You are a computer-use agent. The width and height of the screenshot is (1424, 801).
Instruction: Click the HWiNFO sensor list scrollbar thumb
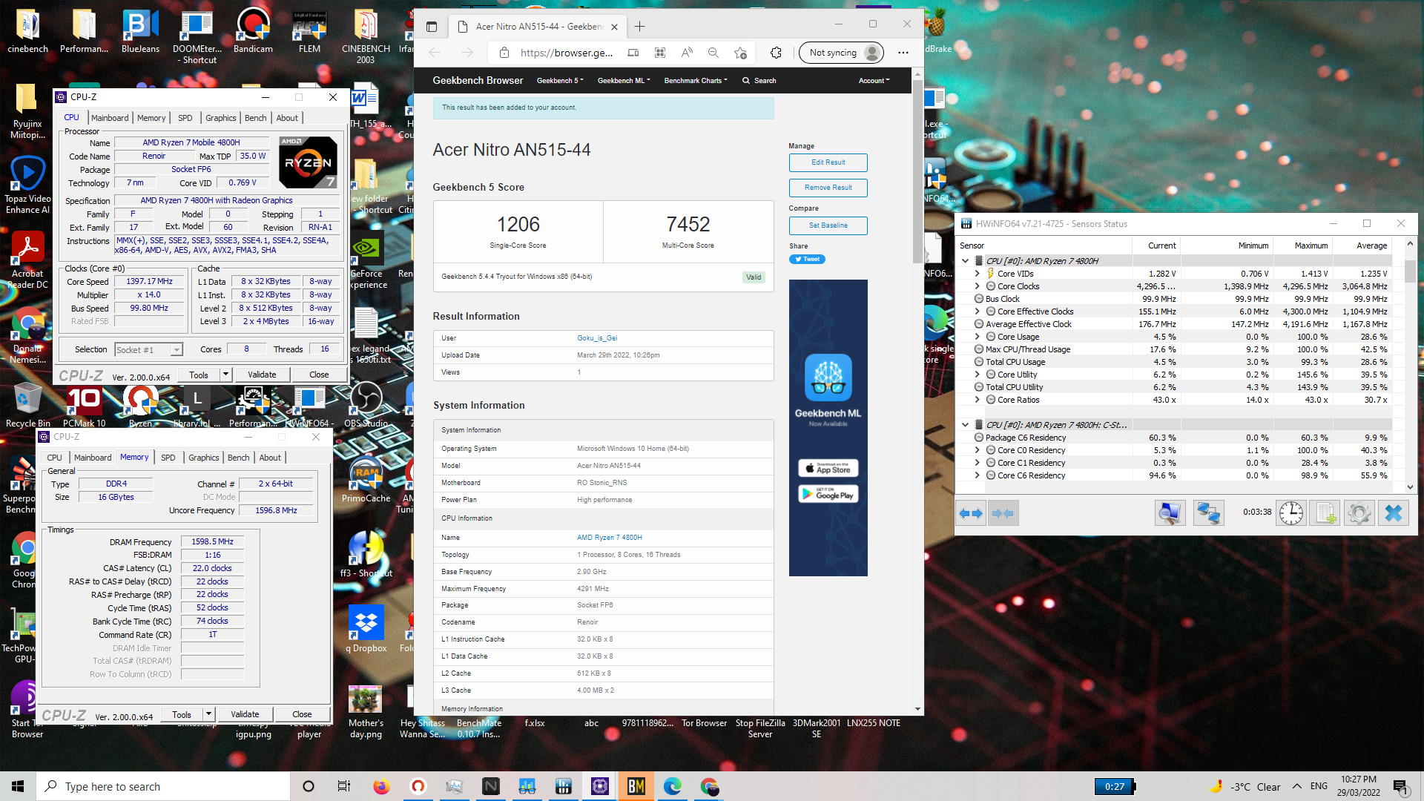pos(1410,271)
